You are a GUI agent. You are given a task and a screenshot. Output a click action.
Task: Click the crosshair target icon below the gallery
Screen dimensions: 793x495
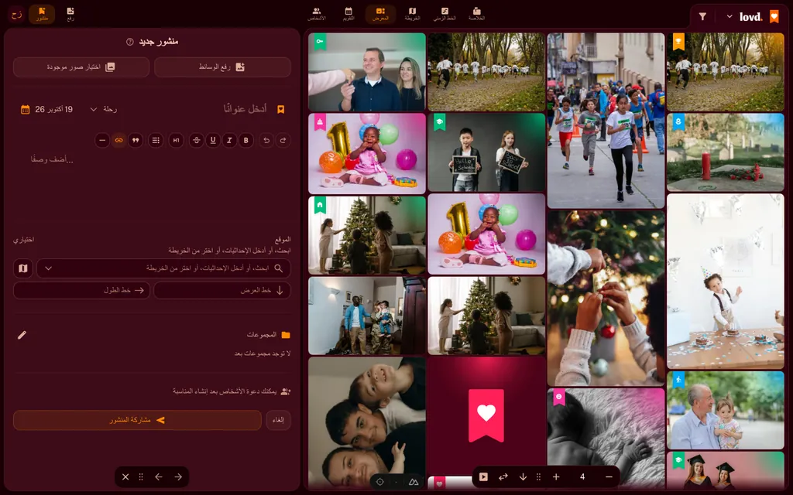pyautogui.click(x=379, y=482)
